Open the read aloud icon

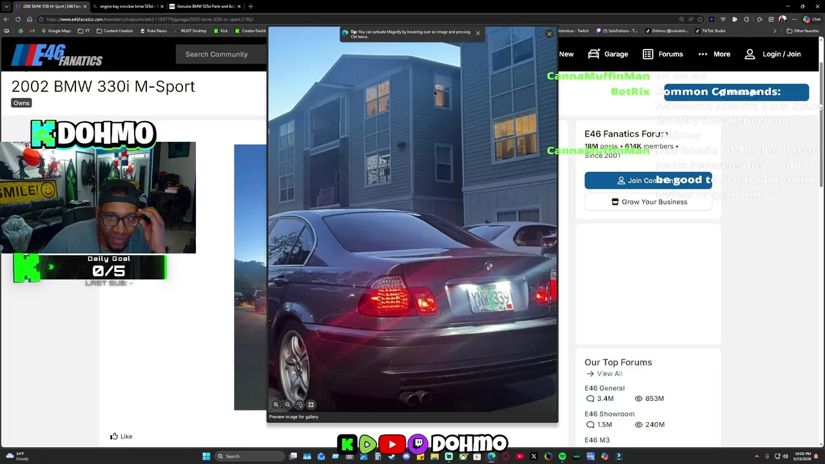pos(691,19)
